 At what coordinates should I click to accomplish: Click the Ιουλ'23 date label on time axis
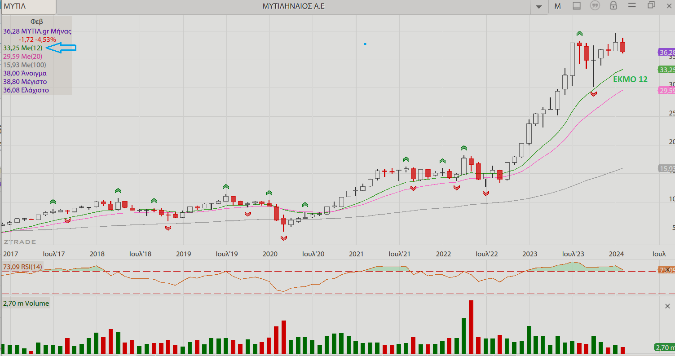click(x=573, y=254)
